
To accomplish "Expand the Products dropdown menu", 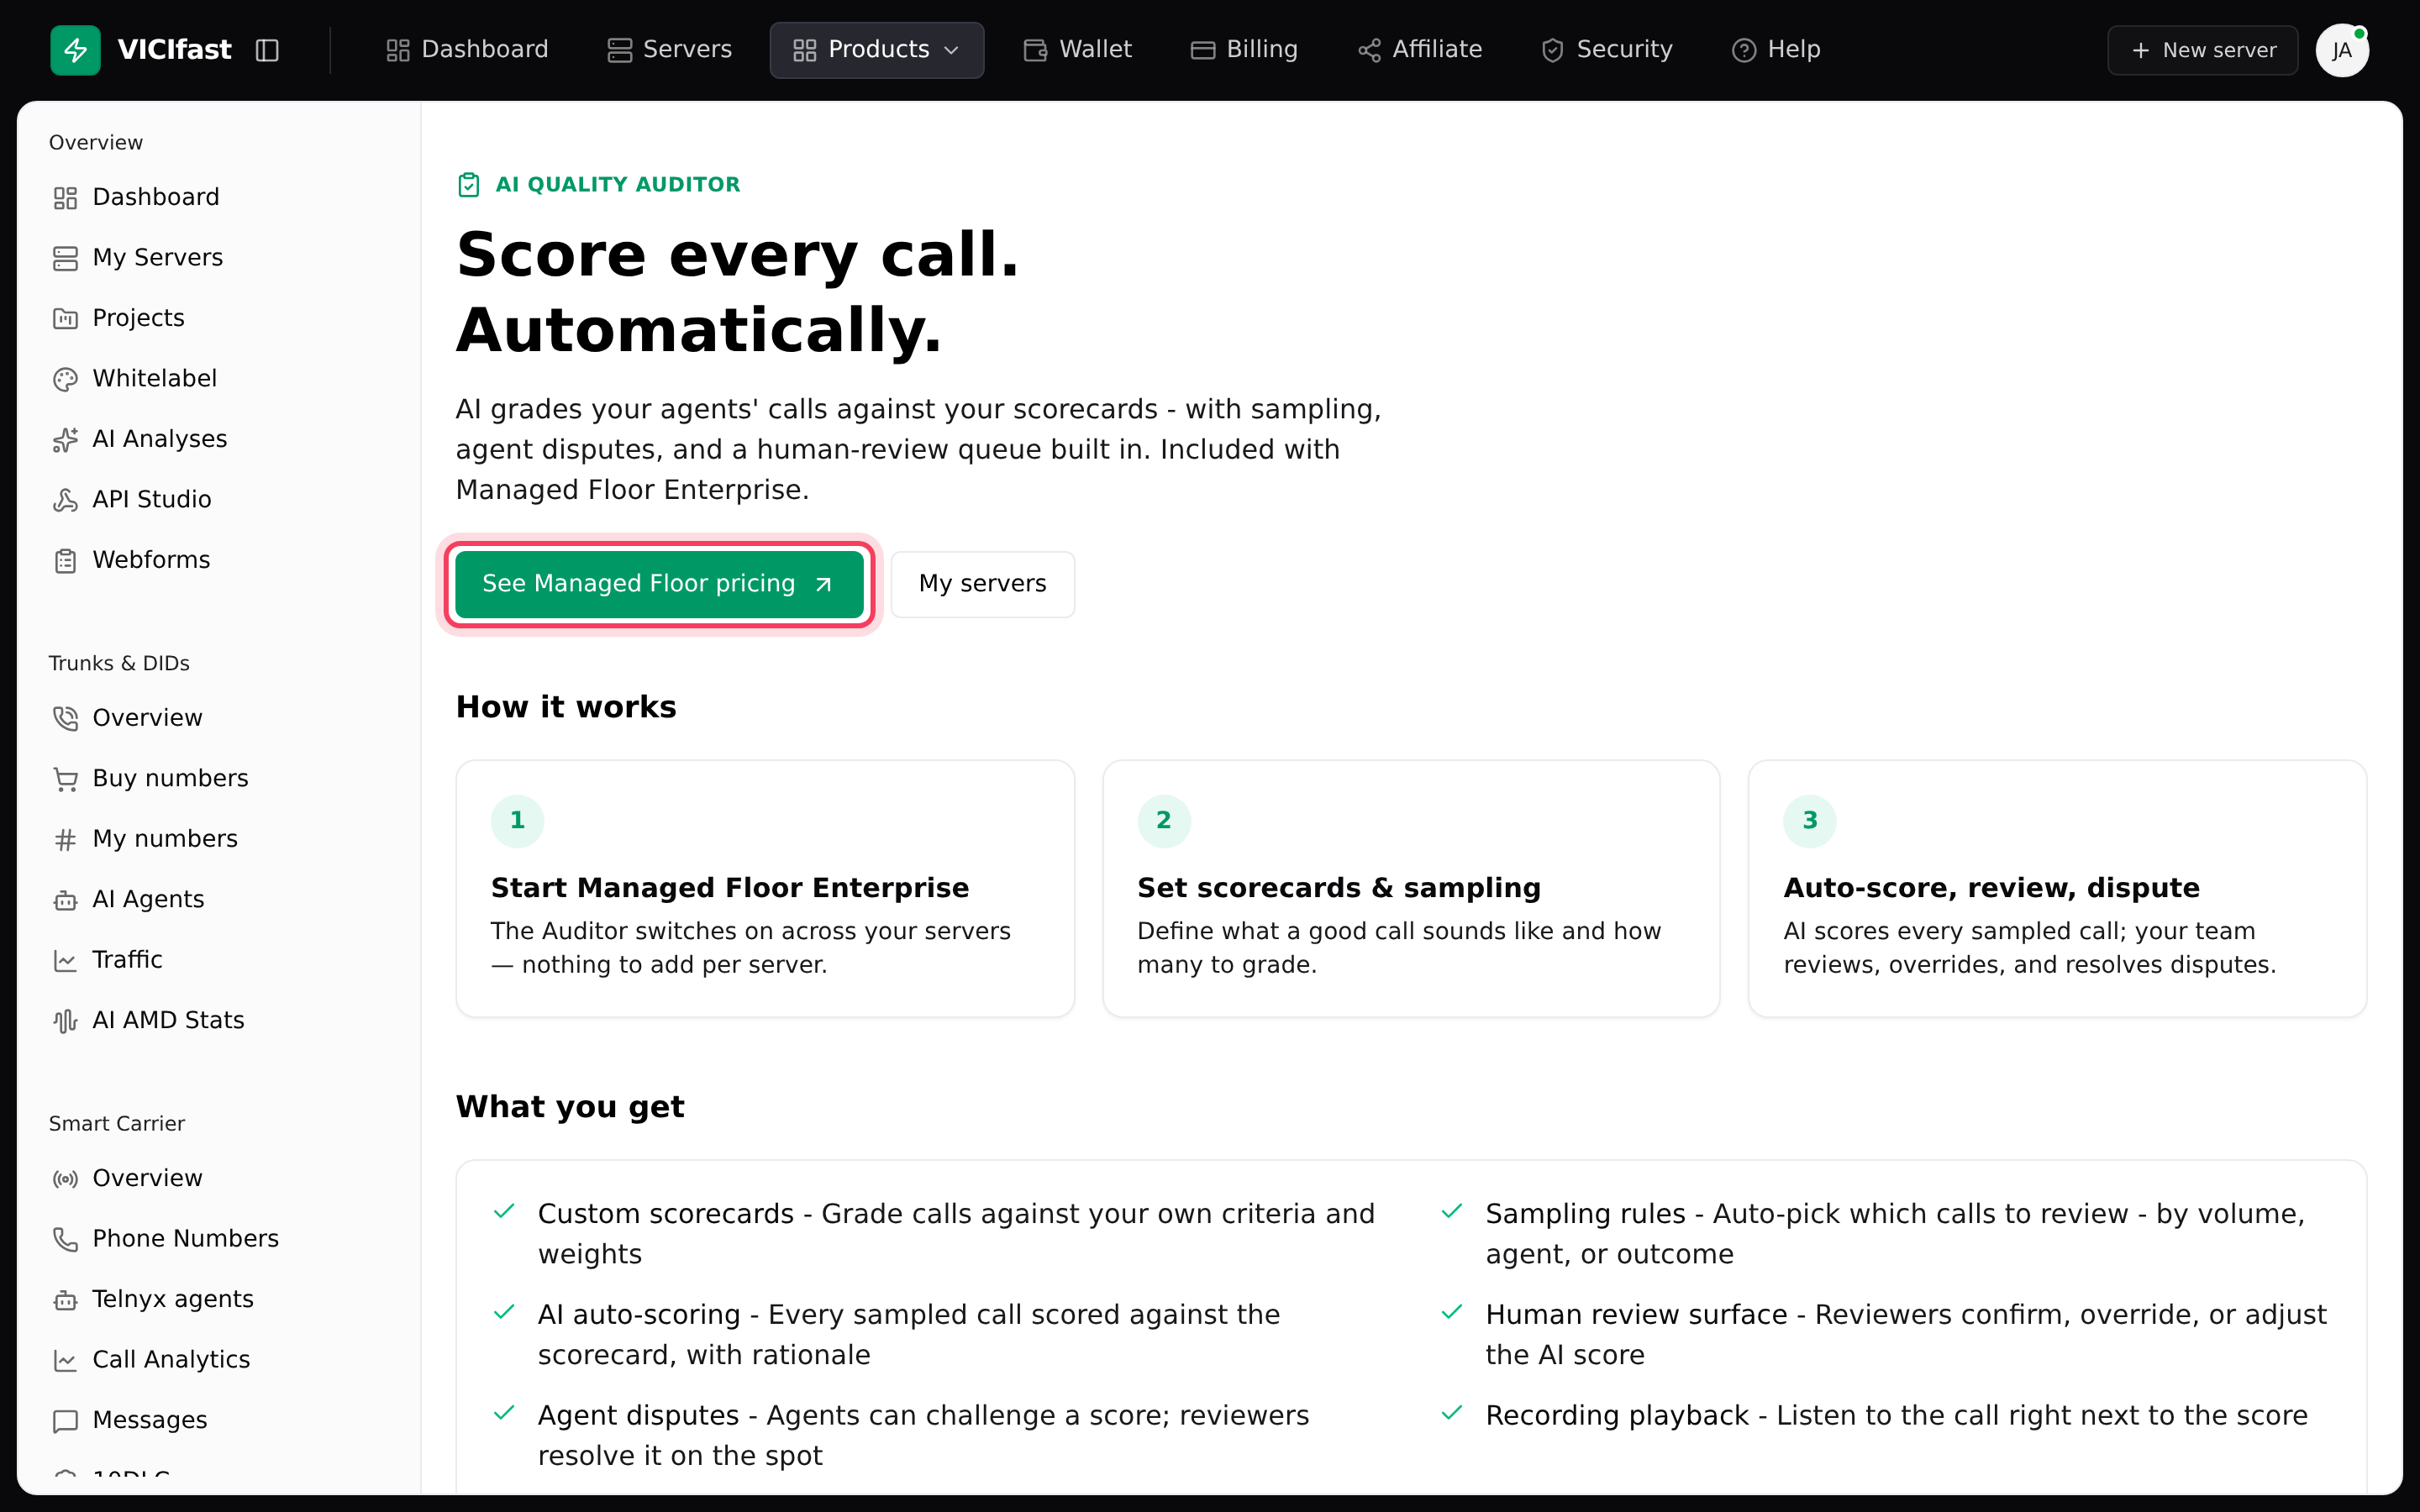I will [x=877, y=50].
